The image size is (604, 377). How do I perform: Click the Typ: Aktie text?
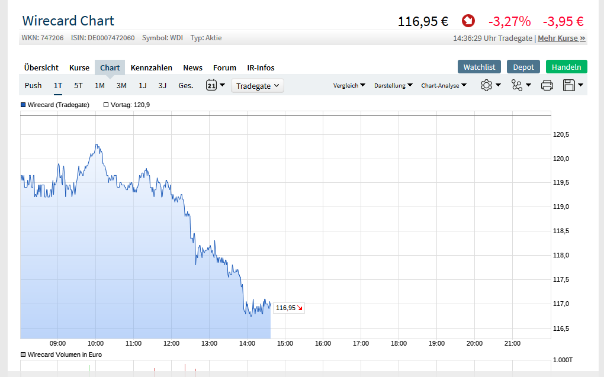[x=206, y=38]
